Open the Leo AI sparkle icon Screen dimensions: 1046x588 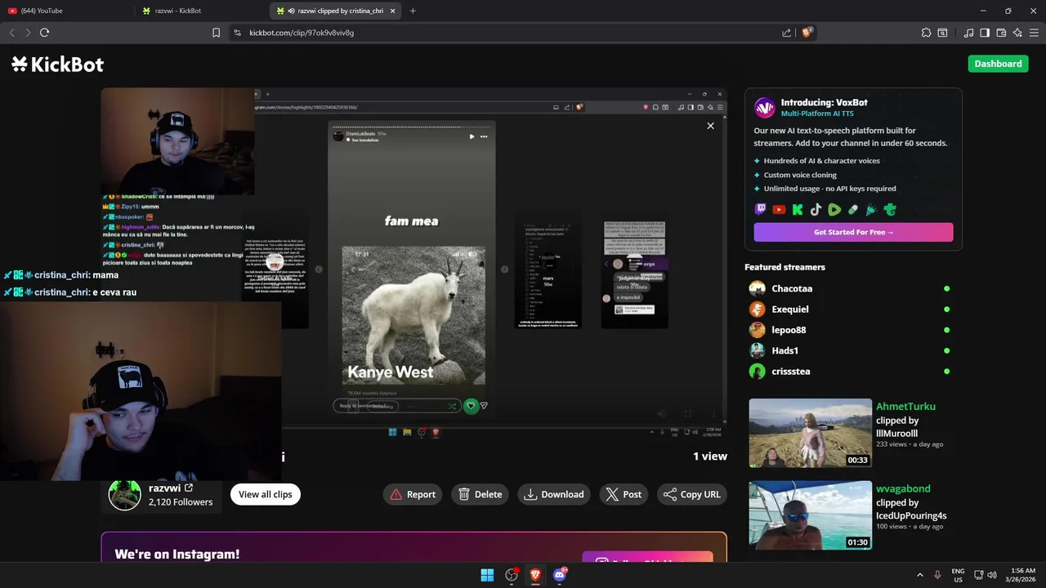pos(1017,33)
